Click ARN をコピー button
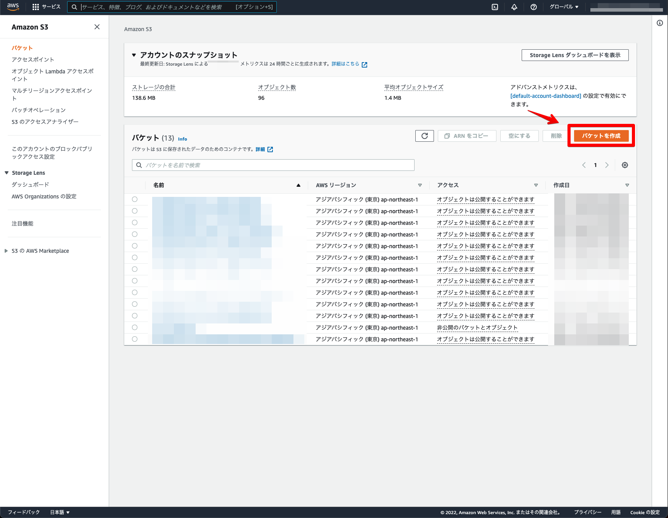The width and height of the screenshot is (668, 518). (x=467, y=136)
